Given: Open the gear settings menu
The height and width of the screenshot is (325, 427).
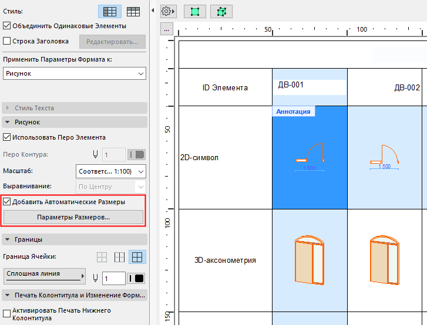Looking at the screenshot, I should [168, 11].
